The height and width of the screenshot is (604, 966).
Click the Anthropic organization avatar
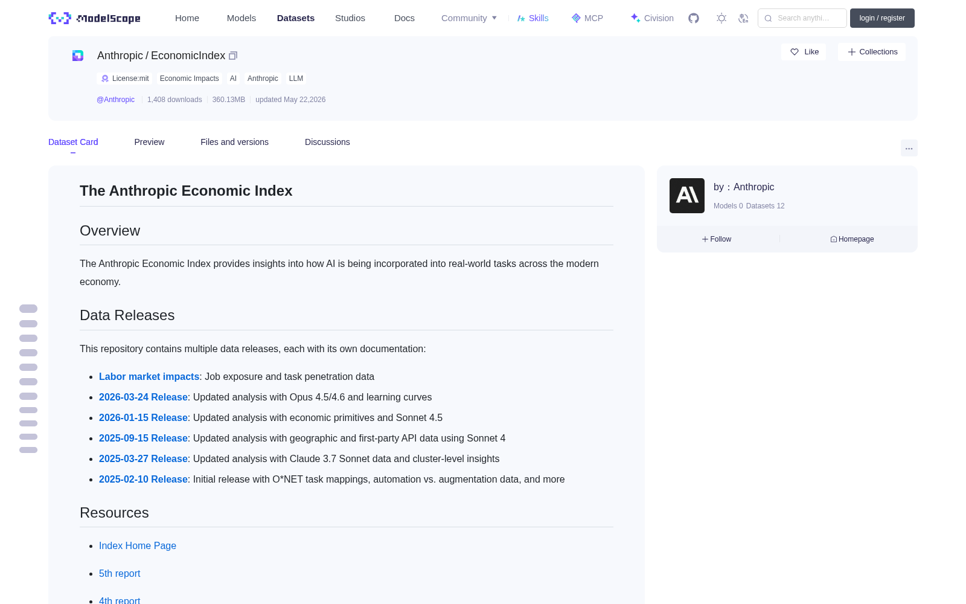pyautogui.click(x=687, y=196)
